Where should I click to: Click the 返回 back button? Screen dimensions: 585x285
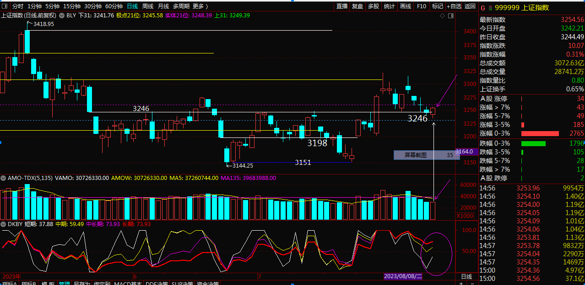coord(470,6)
